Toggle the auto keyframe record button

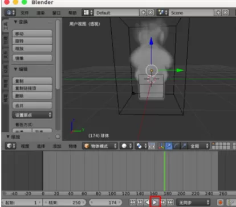(x=220, y=202)
